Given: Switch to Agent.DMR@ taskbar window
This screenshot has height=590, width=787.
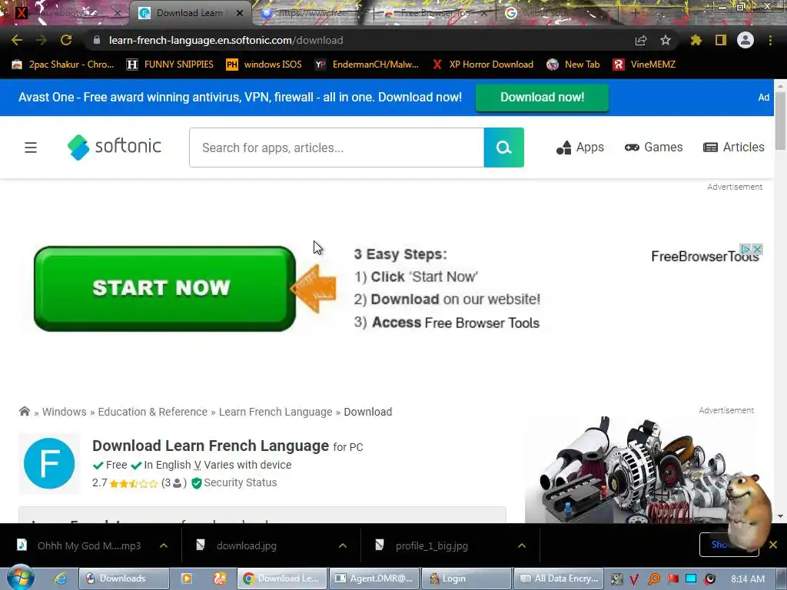Looking at the screenshot, I should (373, 578).
